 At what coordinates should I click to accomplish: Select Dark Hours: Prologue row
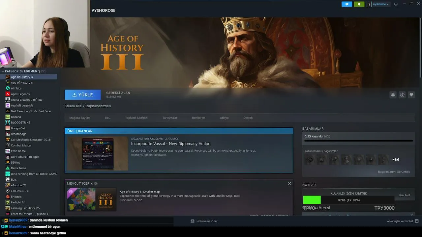[x=28, y=157]
